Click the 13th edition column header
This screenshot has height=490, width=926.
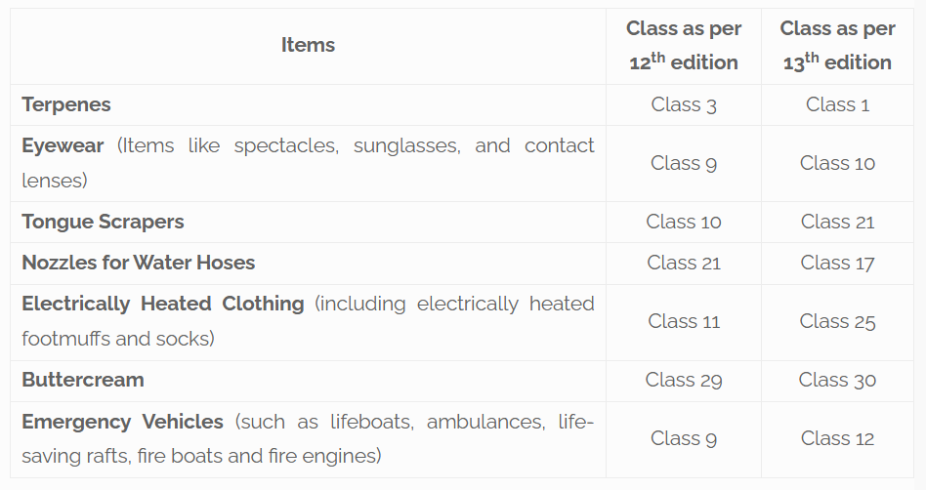pos(837,46)
